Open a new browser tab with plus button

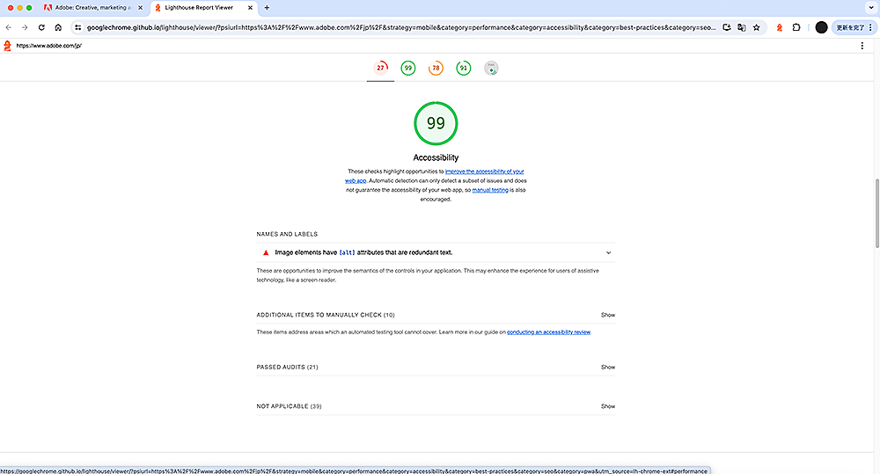click(267, 8)
